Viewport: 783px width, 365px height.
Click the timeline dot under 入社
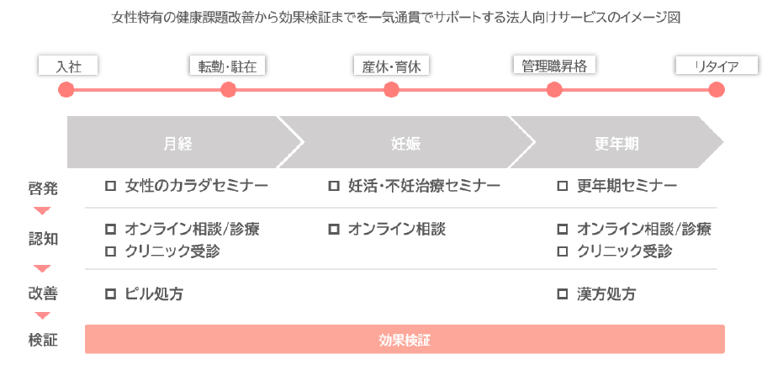(67, 90)
